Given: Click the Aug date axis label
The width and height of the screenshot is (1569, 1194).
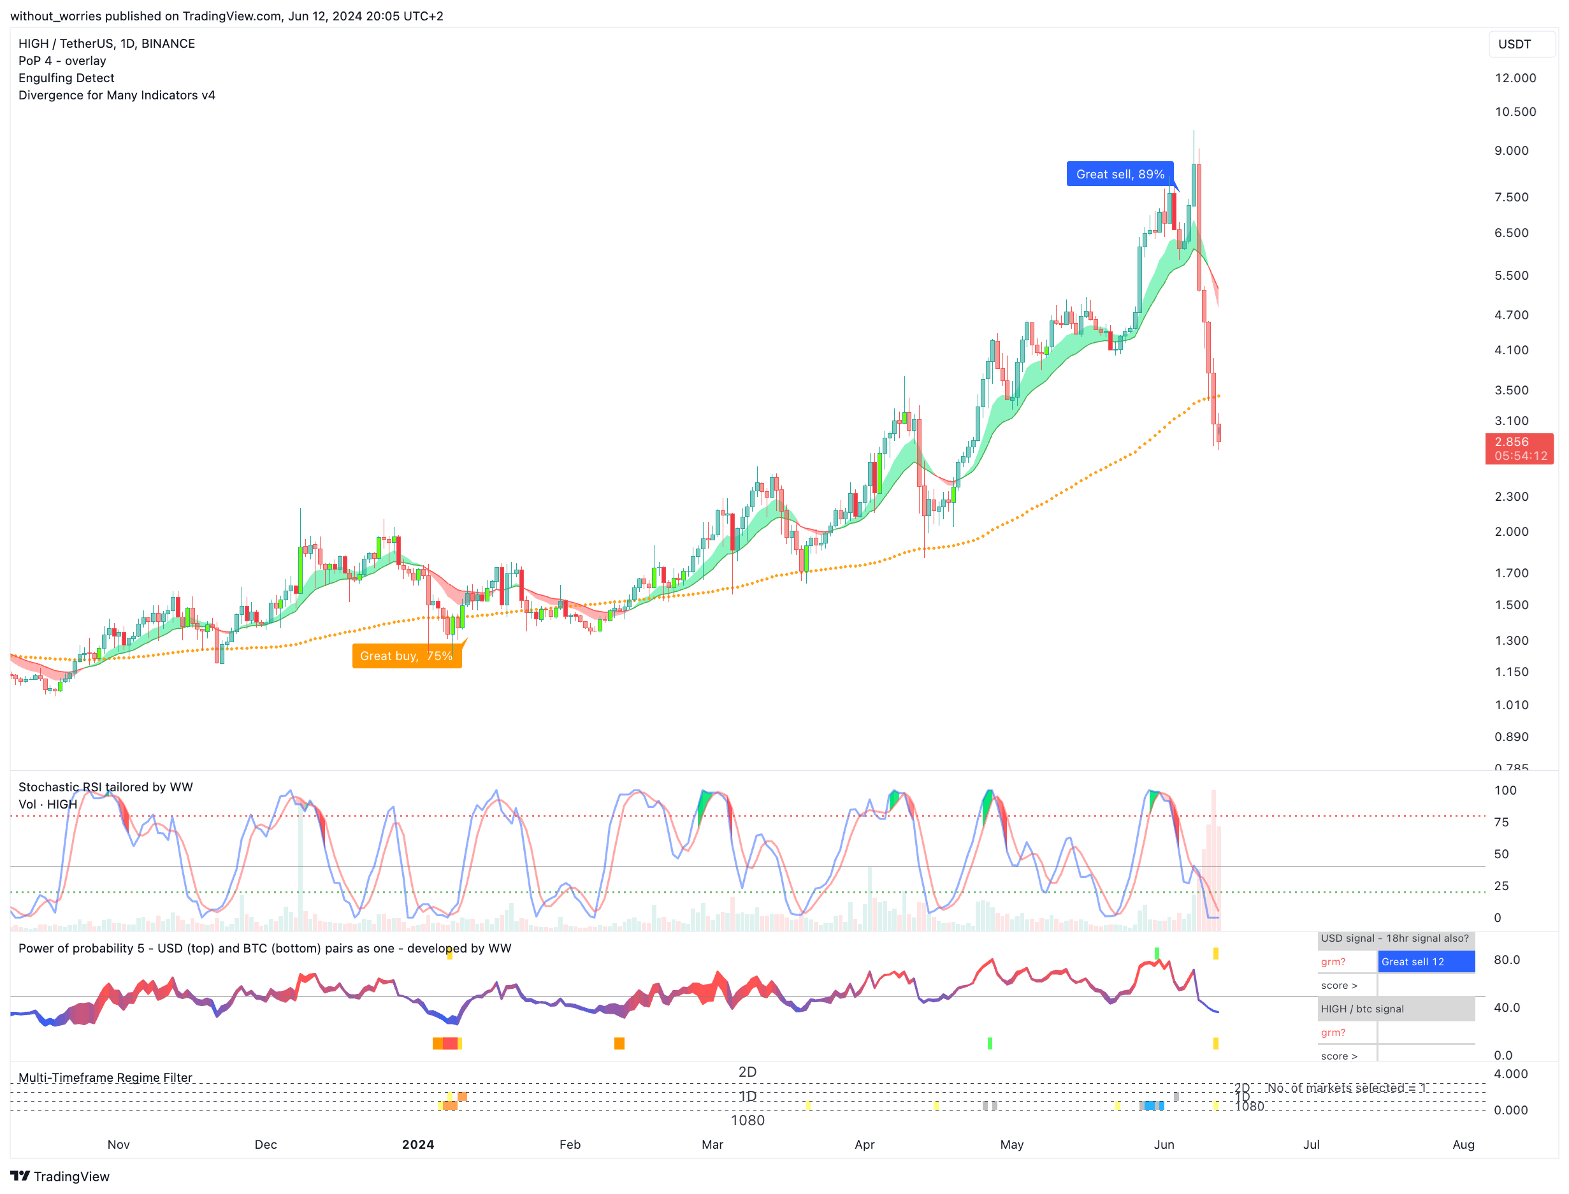Looking at the screenshot, I should click(1463, 1144).
